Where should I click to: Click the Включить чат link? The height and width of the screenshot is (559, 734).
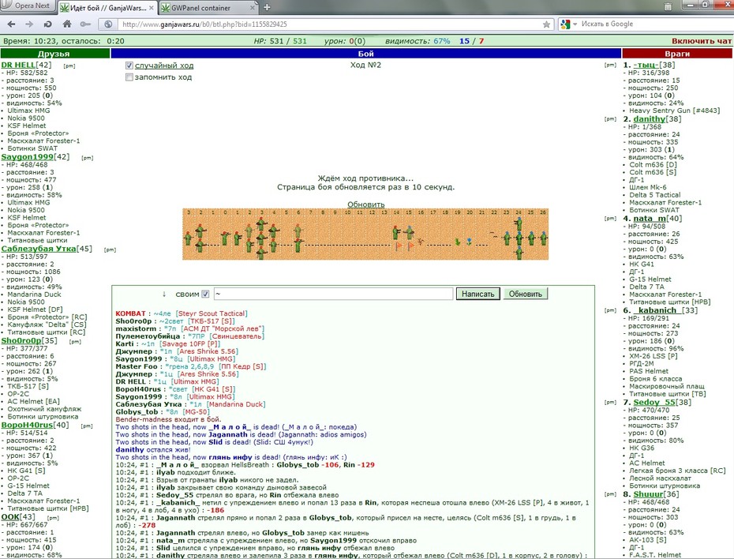(x=701, y=41)
